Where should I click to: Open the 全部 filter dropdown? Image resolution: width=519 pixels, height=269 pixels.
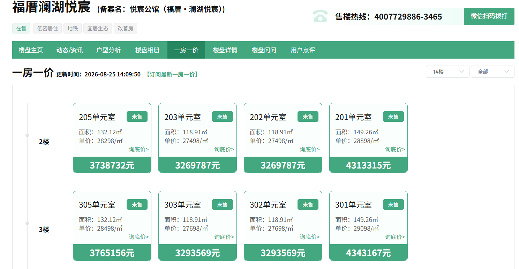492,72
